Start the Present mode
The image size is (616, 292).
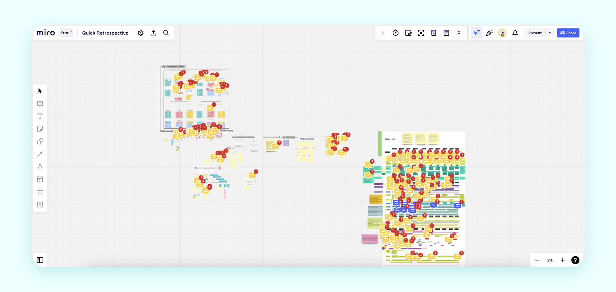click(x=535, y=33)
